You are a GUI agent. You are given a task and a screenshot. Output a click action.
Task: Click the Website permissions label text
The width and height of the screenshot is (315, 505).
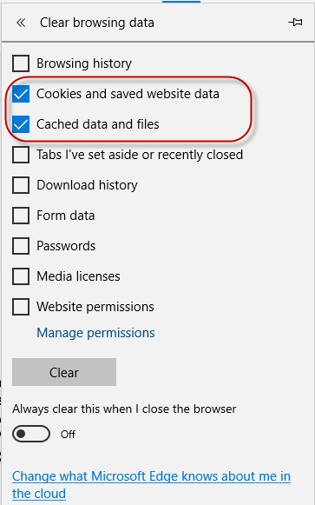pyautogui.click(x=95, y=307)
